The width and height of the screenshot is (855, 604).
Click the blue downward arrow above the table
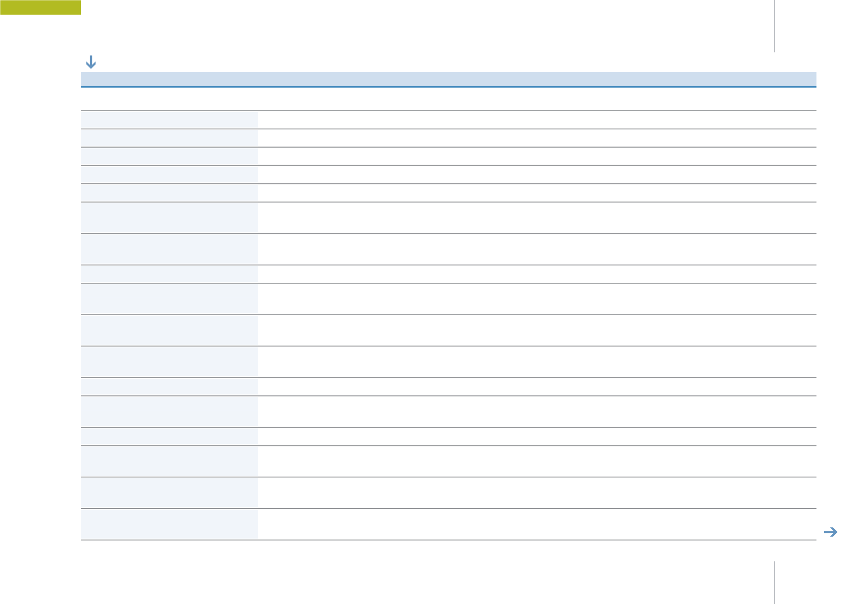tap(91, 62)
